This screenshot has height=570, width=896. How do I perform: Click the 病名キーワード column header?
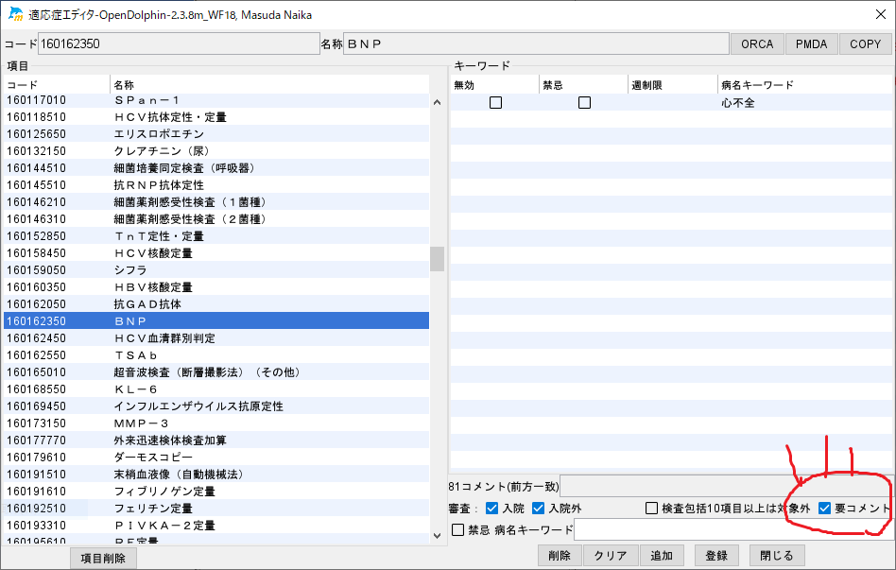pyautogui.click(x=805, y=85)
